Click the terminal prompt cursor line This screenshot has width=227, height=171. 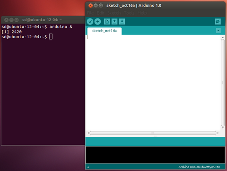(x=27, y=37)
